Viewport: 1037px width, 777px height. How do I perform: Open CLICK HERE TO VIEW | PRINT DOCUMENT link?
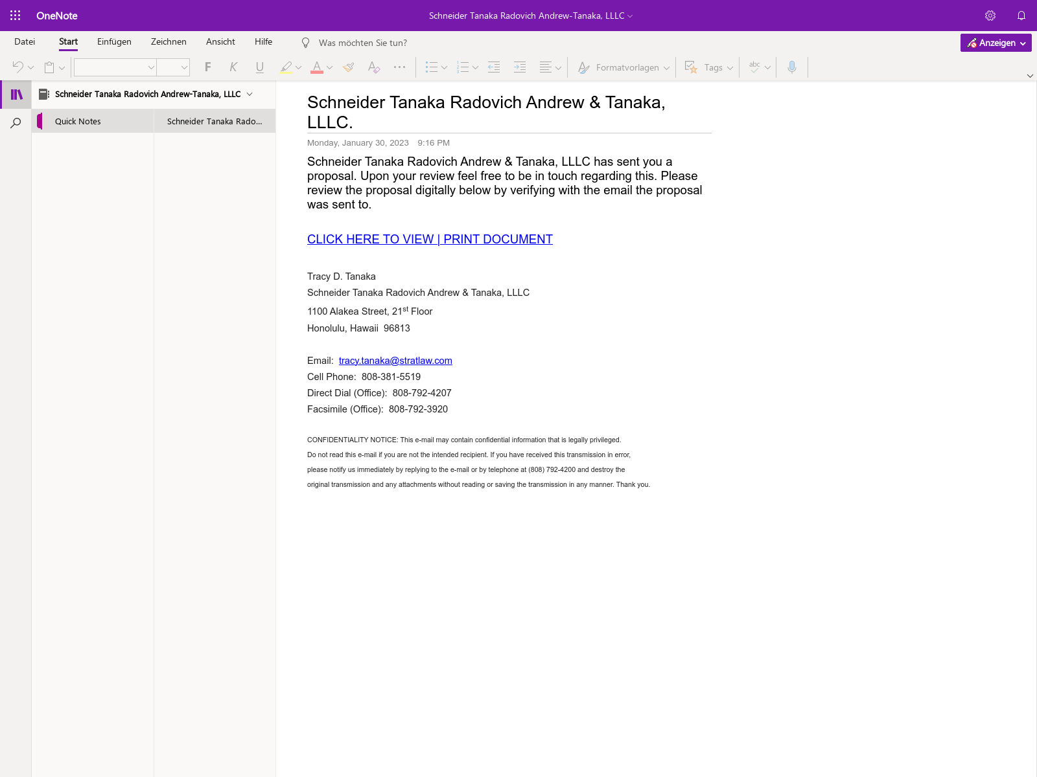point(430,239)
